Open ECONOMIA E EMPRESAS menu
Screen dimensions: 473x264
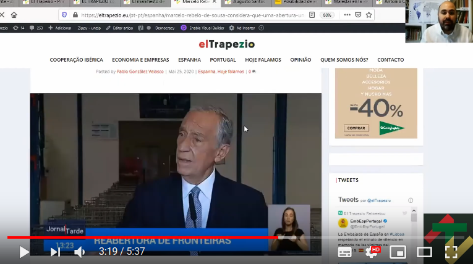[x=140, y=60]
